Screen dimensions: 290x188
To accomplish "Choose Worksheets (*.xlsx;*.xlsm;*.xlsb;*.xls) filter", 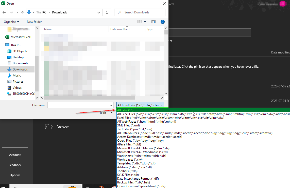I will point(203,156).
